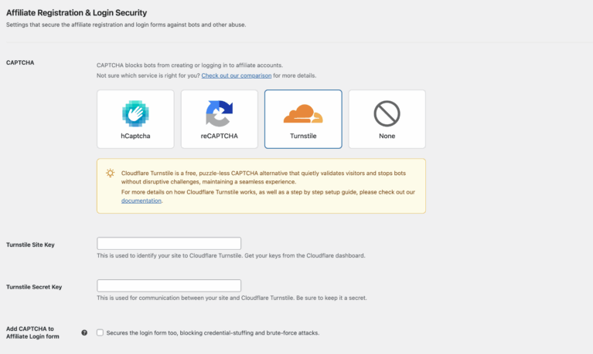This screenshot has width=593, height=354.
Task: Click the reCAPTCHA card label text
Action: [220, 136]
